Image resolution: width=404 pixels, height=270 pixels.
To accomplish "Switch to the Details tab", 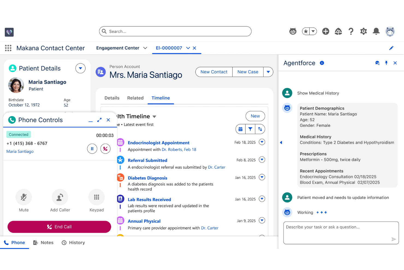I will point(112,98).
